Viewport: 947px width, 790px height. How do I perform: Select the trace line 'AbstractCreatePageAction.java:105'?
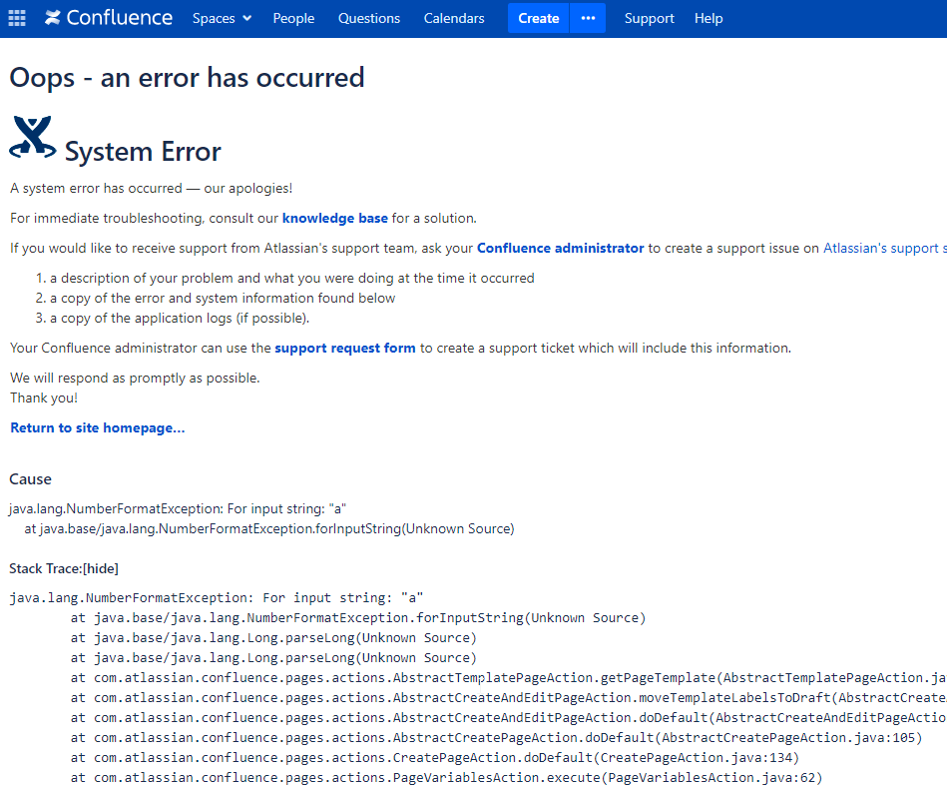[x=496, y=738]
